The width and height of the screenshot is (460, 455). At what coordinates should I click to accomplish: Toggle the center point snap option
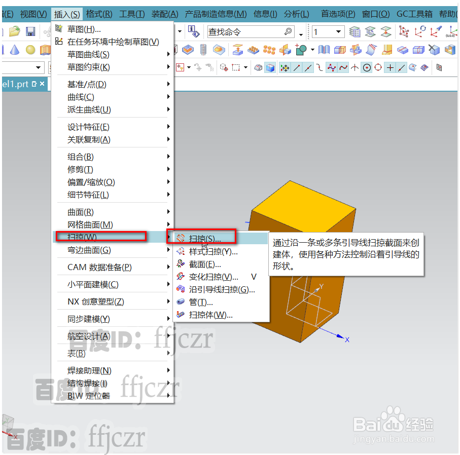pos(367,66)
